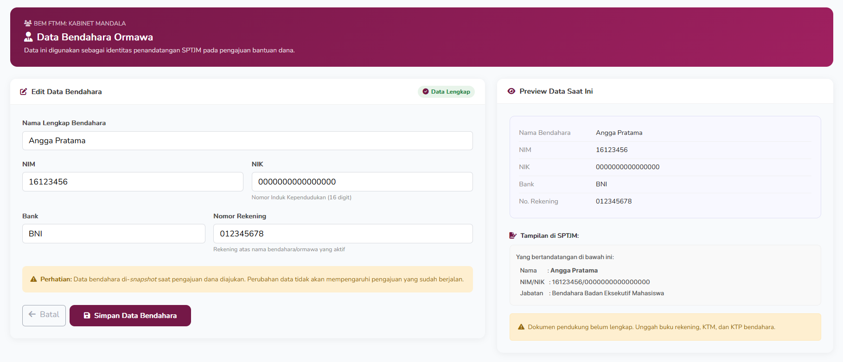
Task: Click the Preview Data Saat Ini title
Action: [556, 91]
